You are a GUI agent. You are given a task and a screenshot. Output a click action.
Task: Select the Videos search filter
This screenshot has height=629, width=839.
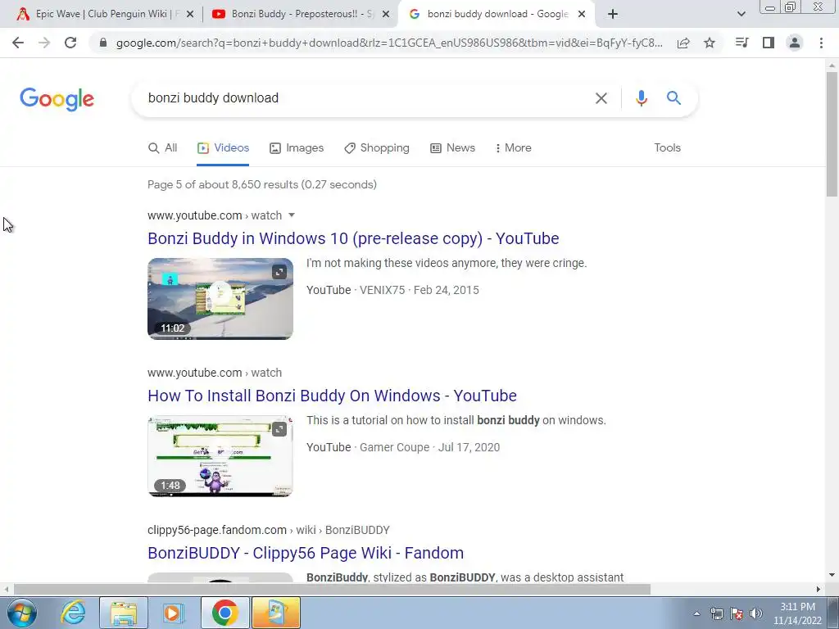(x=223, y=147)
